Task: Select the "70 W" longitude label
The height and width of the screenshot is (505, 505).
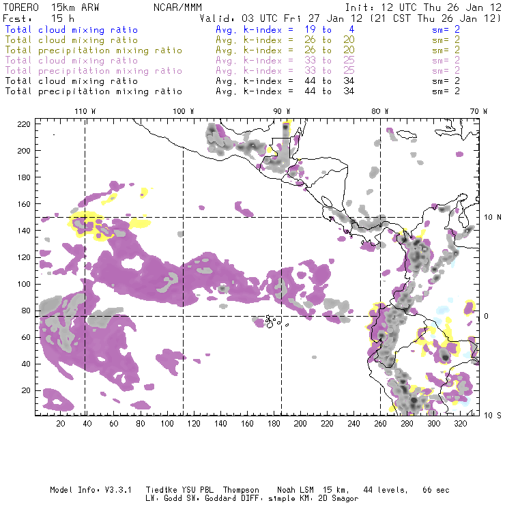Action: click(478, 111)
